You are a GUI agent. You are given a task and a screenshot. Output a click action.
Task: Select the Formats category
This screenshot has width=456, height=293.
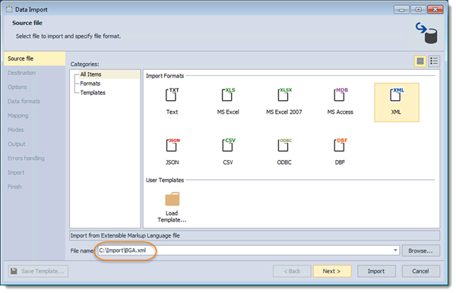click(x=90, y=83)
